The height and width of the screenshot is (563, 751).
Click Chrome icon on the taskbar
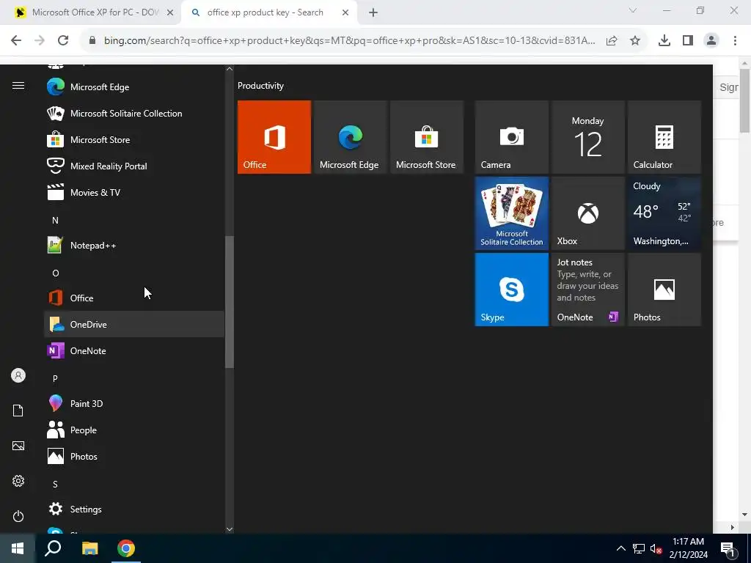(126, 548)
